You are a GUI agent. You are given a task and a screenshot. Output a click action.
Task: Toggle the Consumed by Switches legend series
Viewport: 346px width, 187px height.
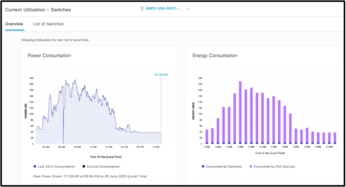tap(224, 166)
